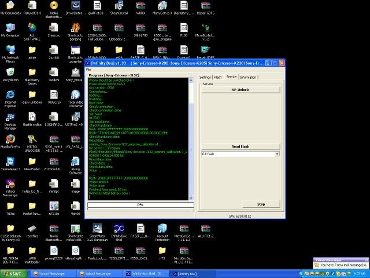
Task: Select the Service tab
Action: (231, 77)
